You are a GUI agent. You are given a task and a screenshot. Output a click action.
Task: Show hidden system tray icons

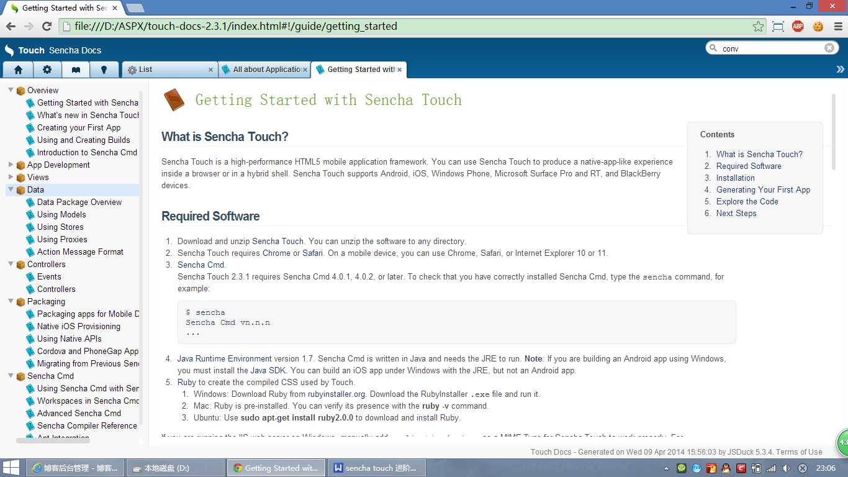(x=666, y=468)
